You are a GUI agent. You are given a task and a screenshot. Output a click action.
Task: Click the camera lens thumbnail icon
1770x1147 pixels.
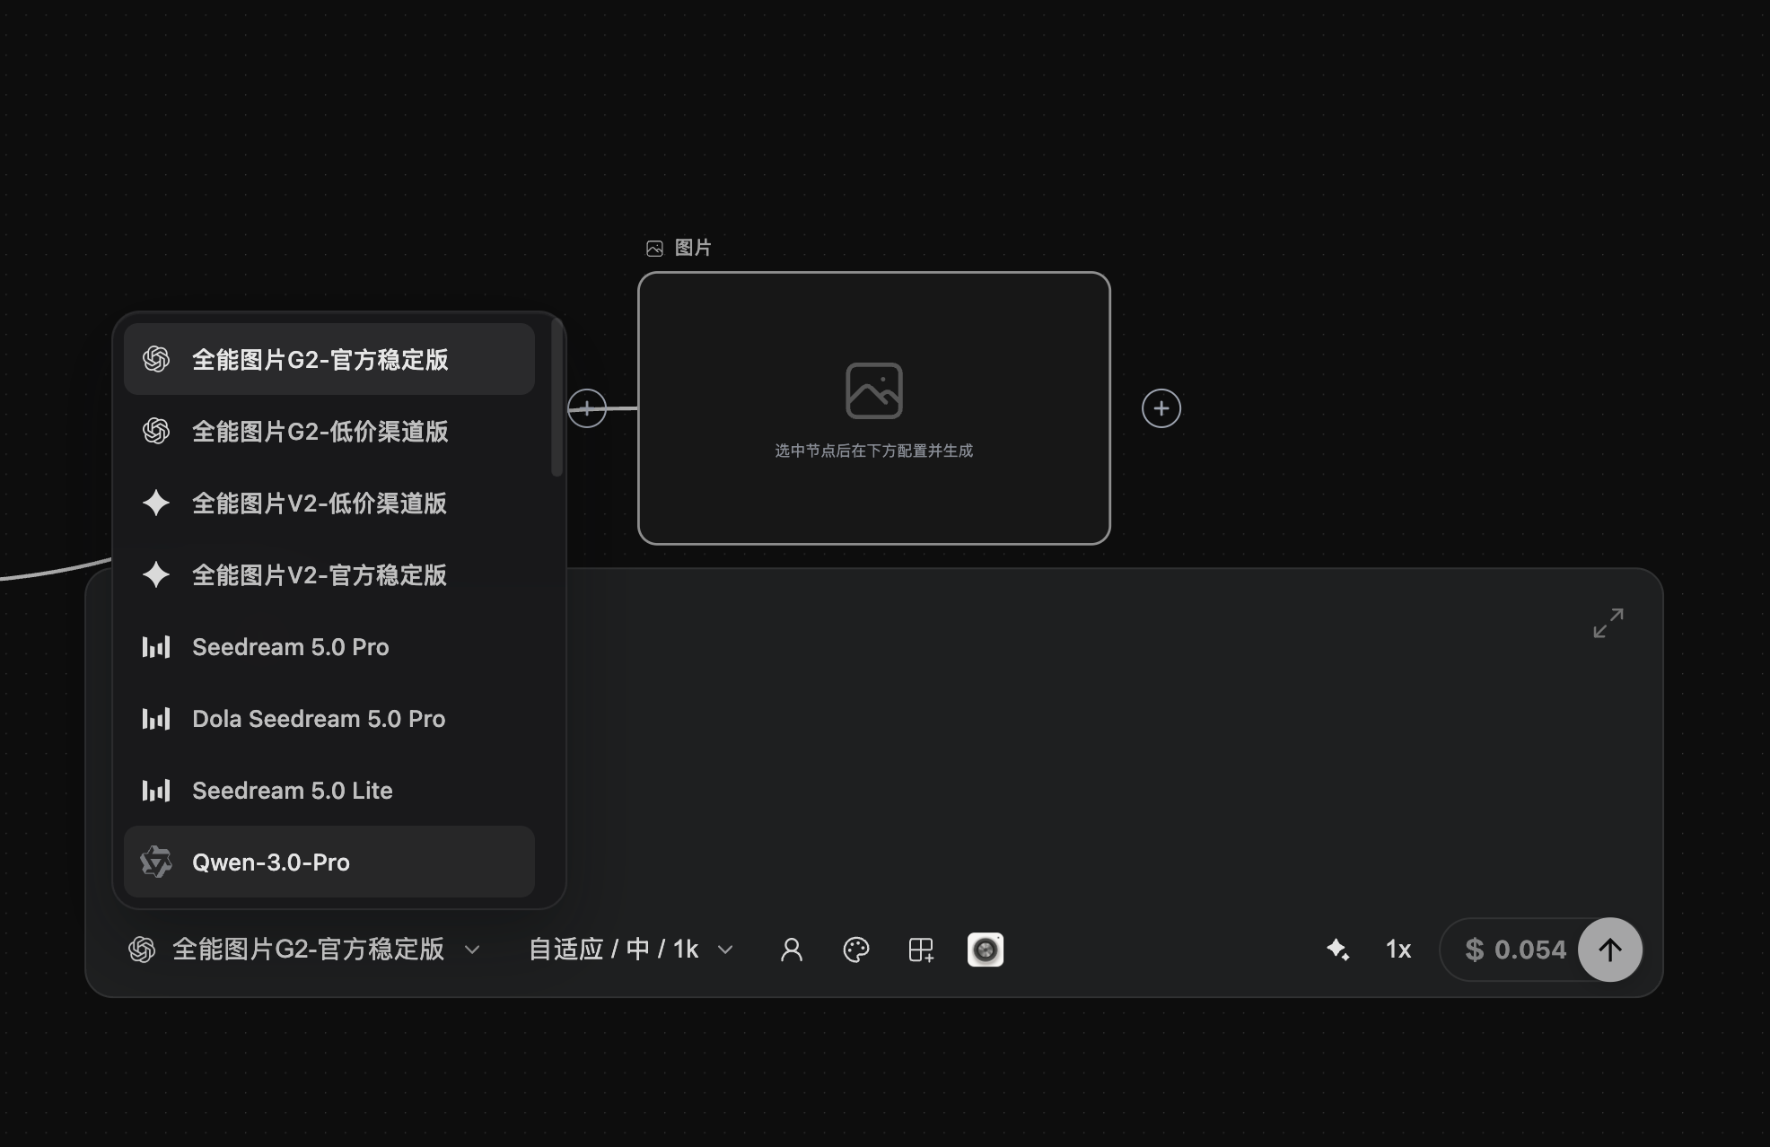pyautogui.click(x=986, y=950)
